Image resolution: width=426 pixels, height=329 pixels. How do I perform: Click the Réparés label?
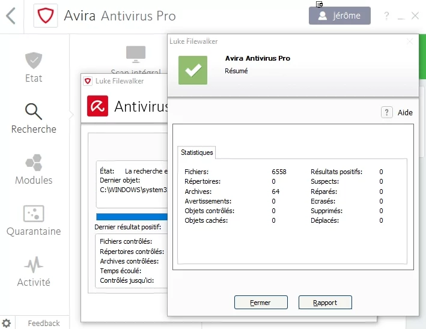(x=324, y=192)
